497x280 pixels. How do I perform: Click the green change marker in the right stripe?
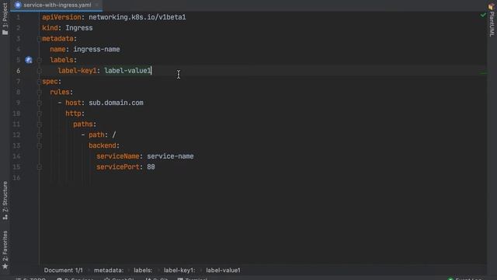[483, 73]
